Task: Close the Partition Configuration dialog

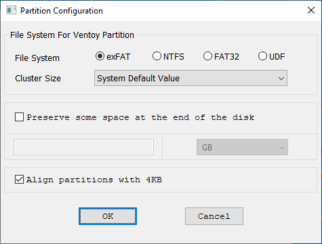Action: pyautogui.click(x=311, y=10)
